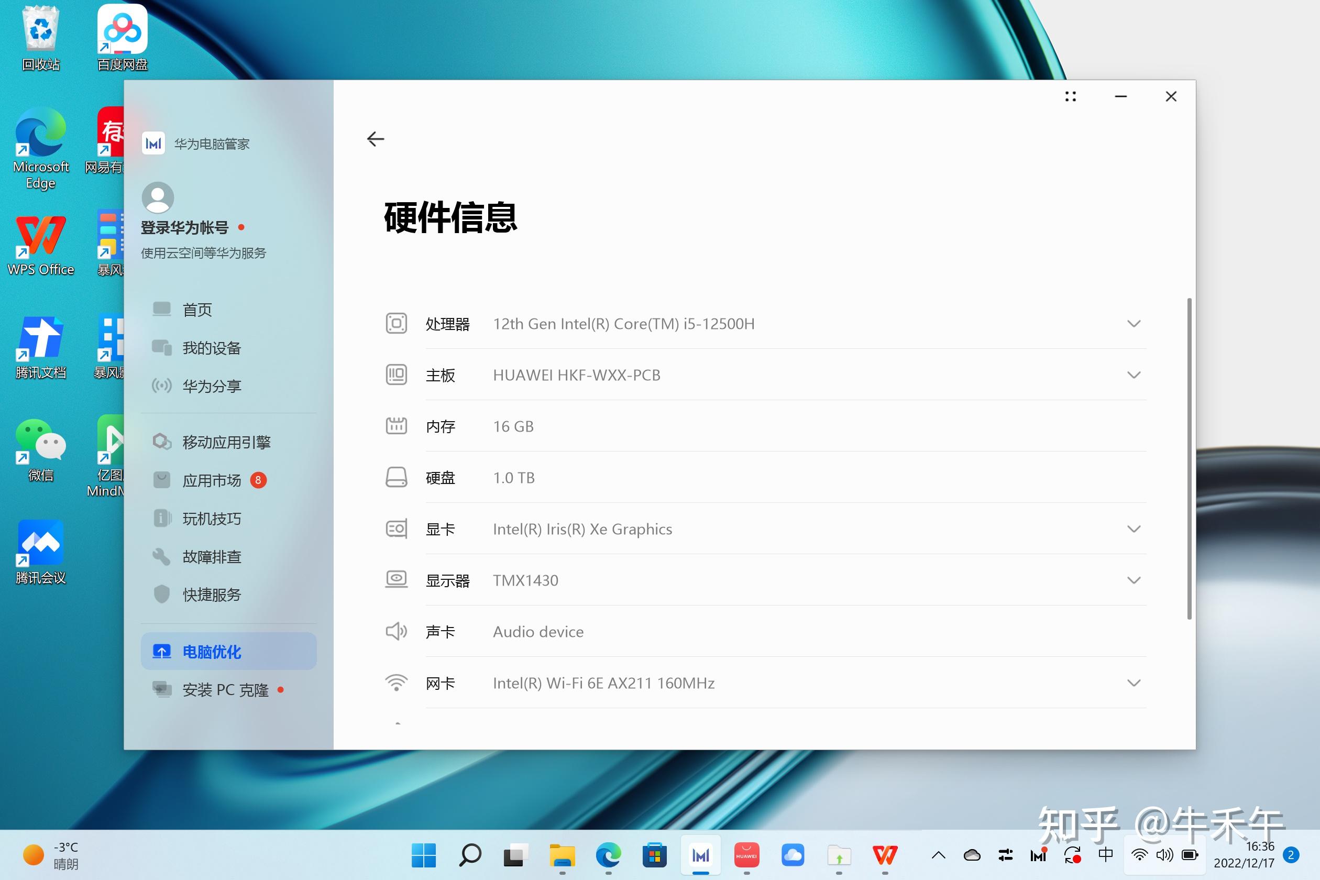
Task: Open 百度网盘 desktop shortcut
Action: click(x=123, y=38)
